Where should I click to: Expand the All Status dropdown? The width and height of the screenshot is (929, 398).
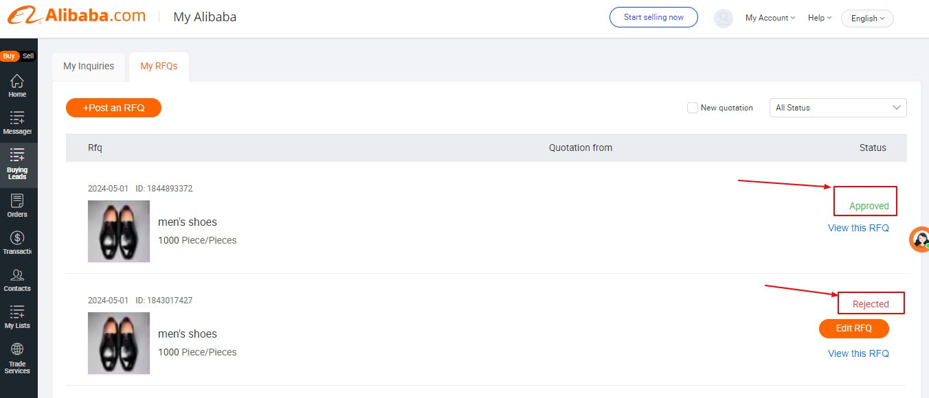[x=838, y=108]
